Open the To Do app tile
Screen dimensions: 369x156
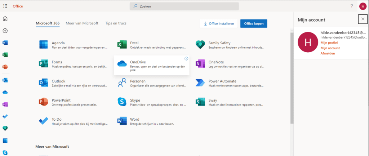pos(73,121)
